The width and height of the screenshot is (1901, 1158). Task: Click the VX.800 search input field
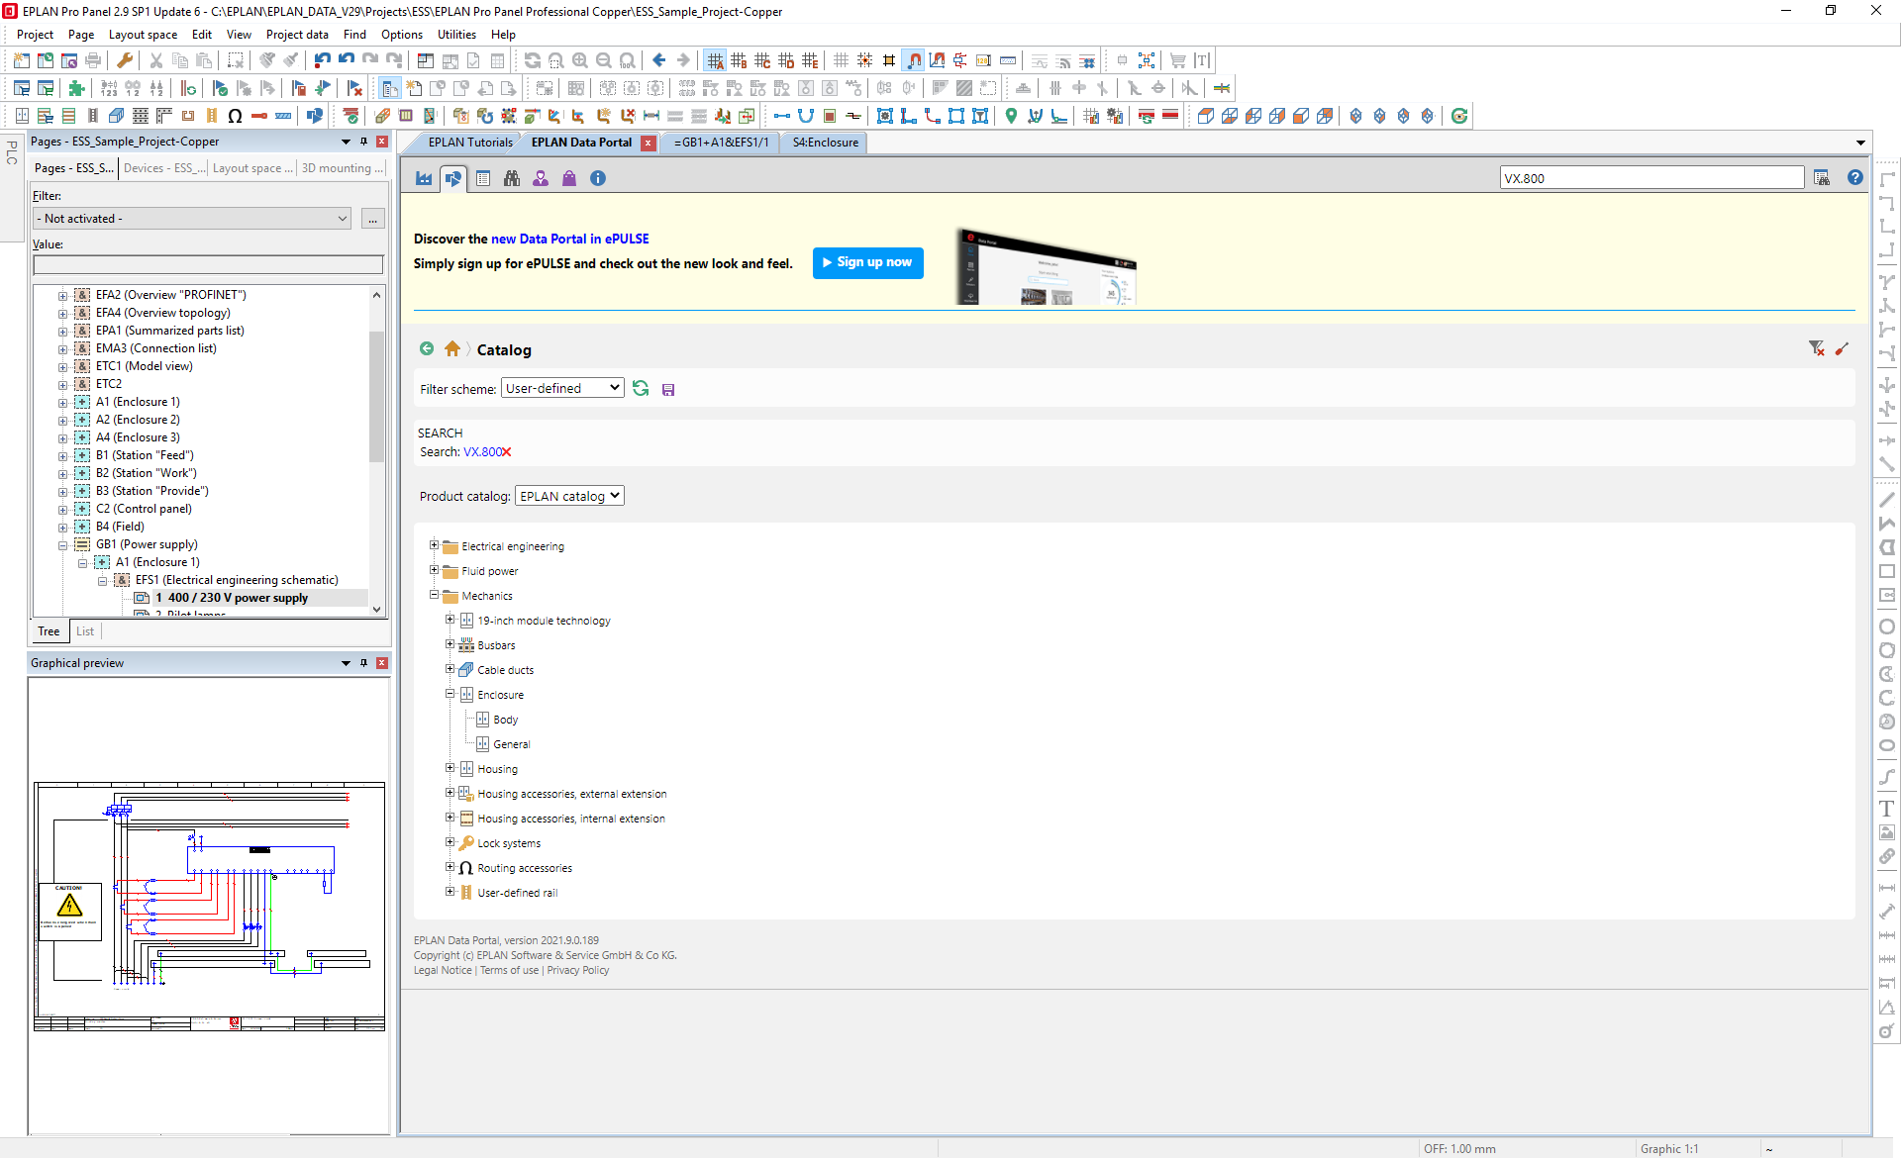(1651, 178)
